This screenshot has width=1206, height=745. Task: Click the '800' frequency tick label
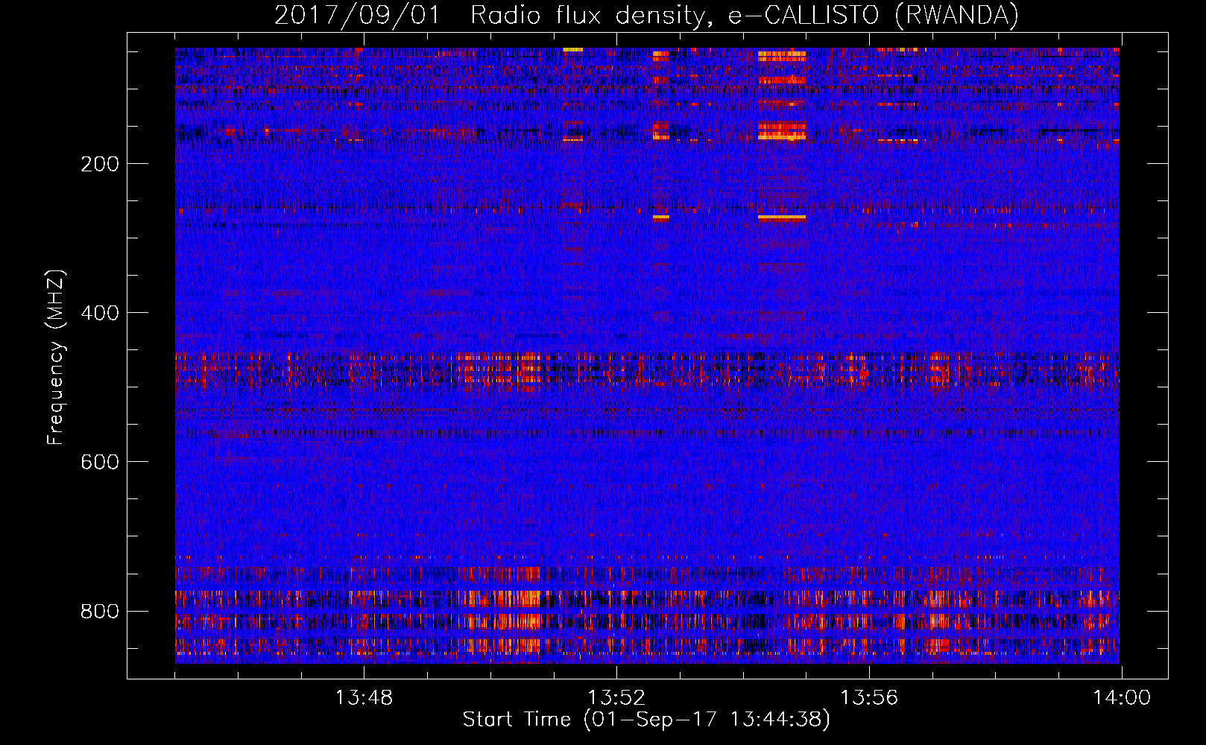(100, 611)
